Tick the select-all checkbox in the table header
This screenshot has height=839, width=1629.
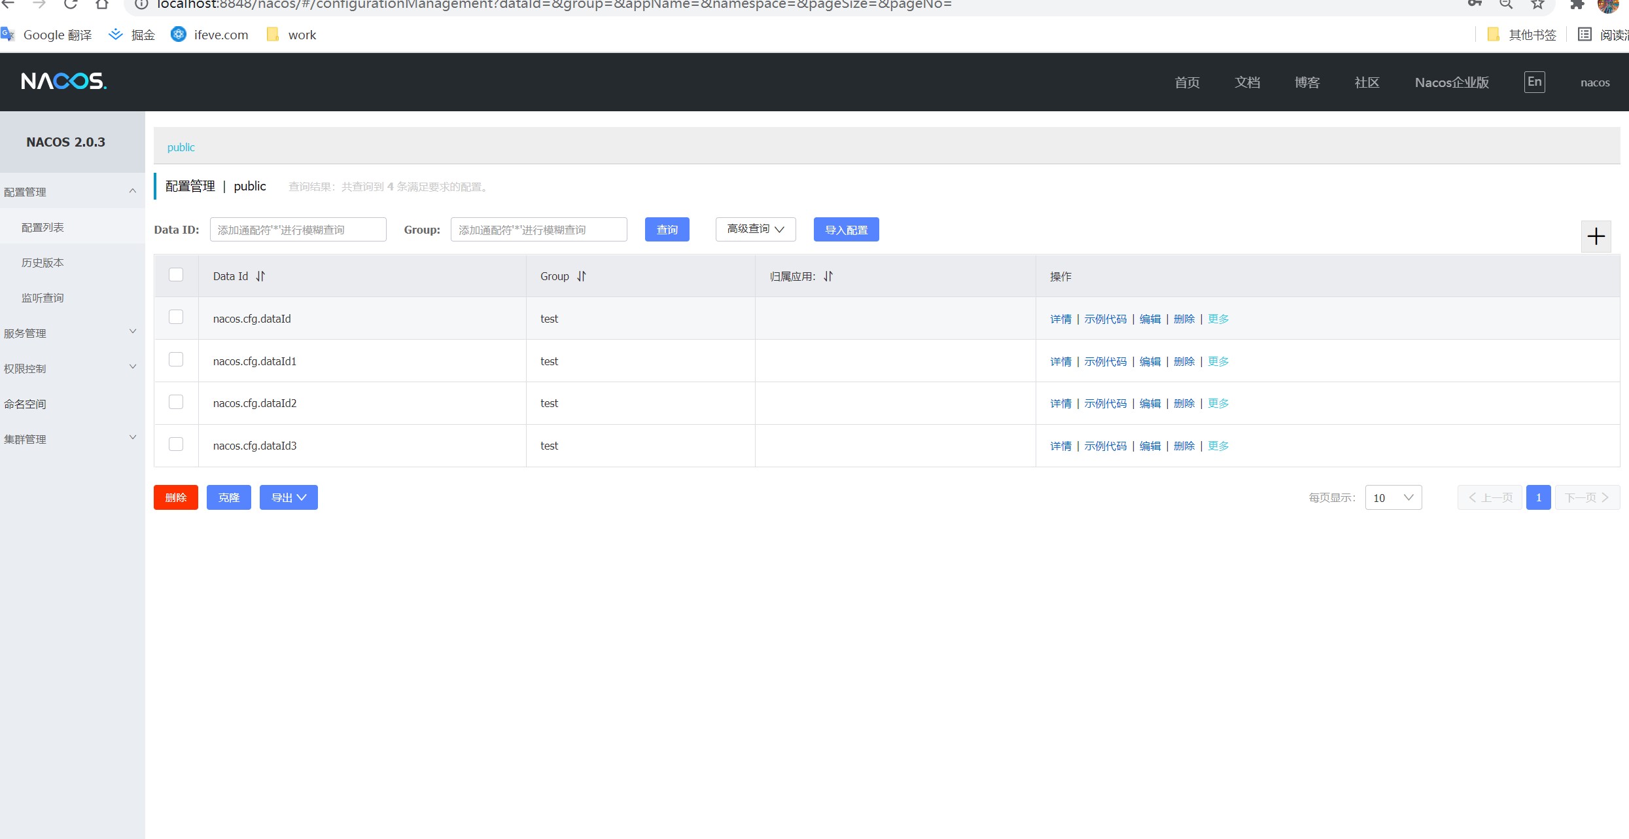pos(176,275)
